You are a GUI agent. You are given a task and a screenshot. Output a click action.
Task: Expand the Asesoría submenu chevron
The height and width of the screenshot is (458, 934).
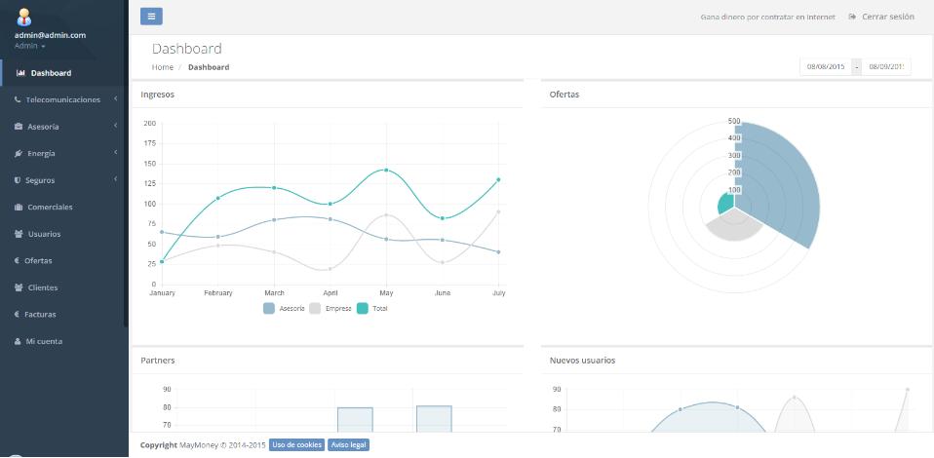tap(116, 126)
